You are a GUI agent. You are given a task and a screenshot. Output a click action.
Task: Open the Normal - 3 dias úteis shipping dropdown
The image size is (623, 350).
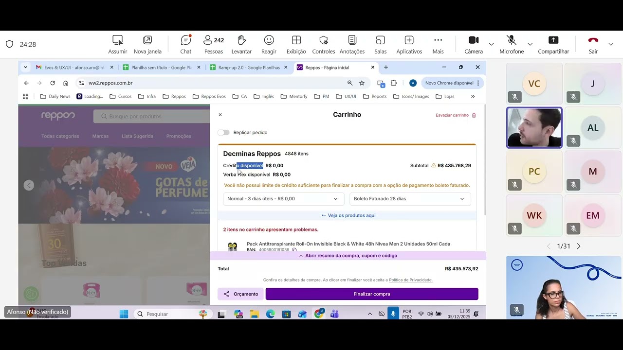(x=283, y=199)
